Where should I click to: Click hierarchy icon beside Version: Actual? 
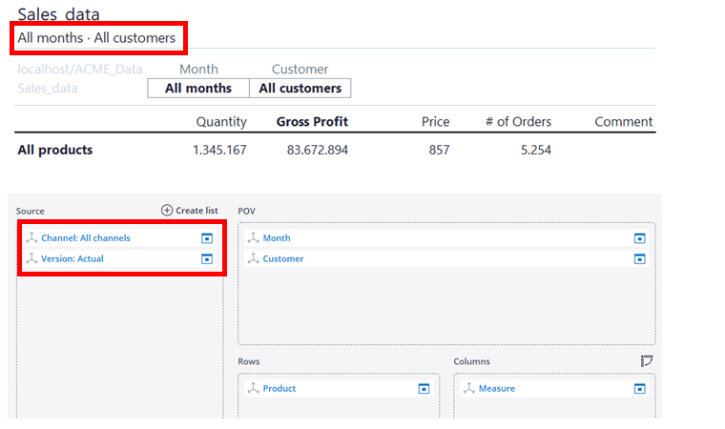click(31, 259)
